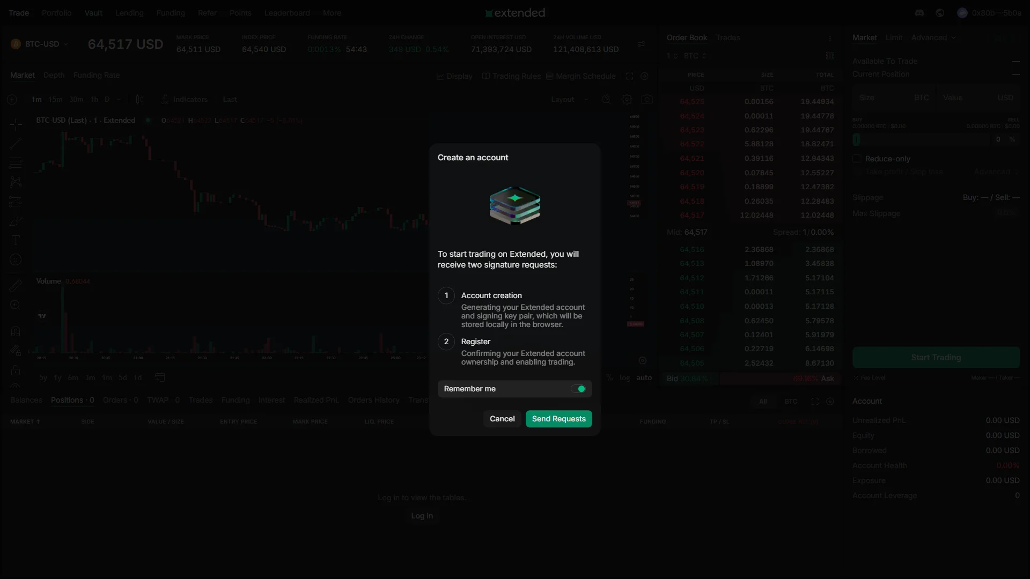This screenshot has width=1030, height=579.
Task: Open the More menu in top navigation
Action: [332, 13]
